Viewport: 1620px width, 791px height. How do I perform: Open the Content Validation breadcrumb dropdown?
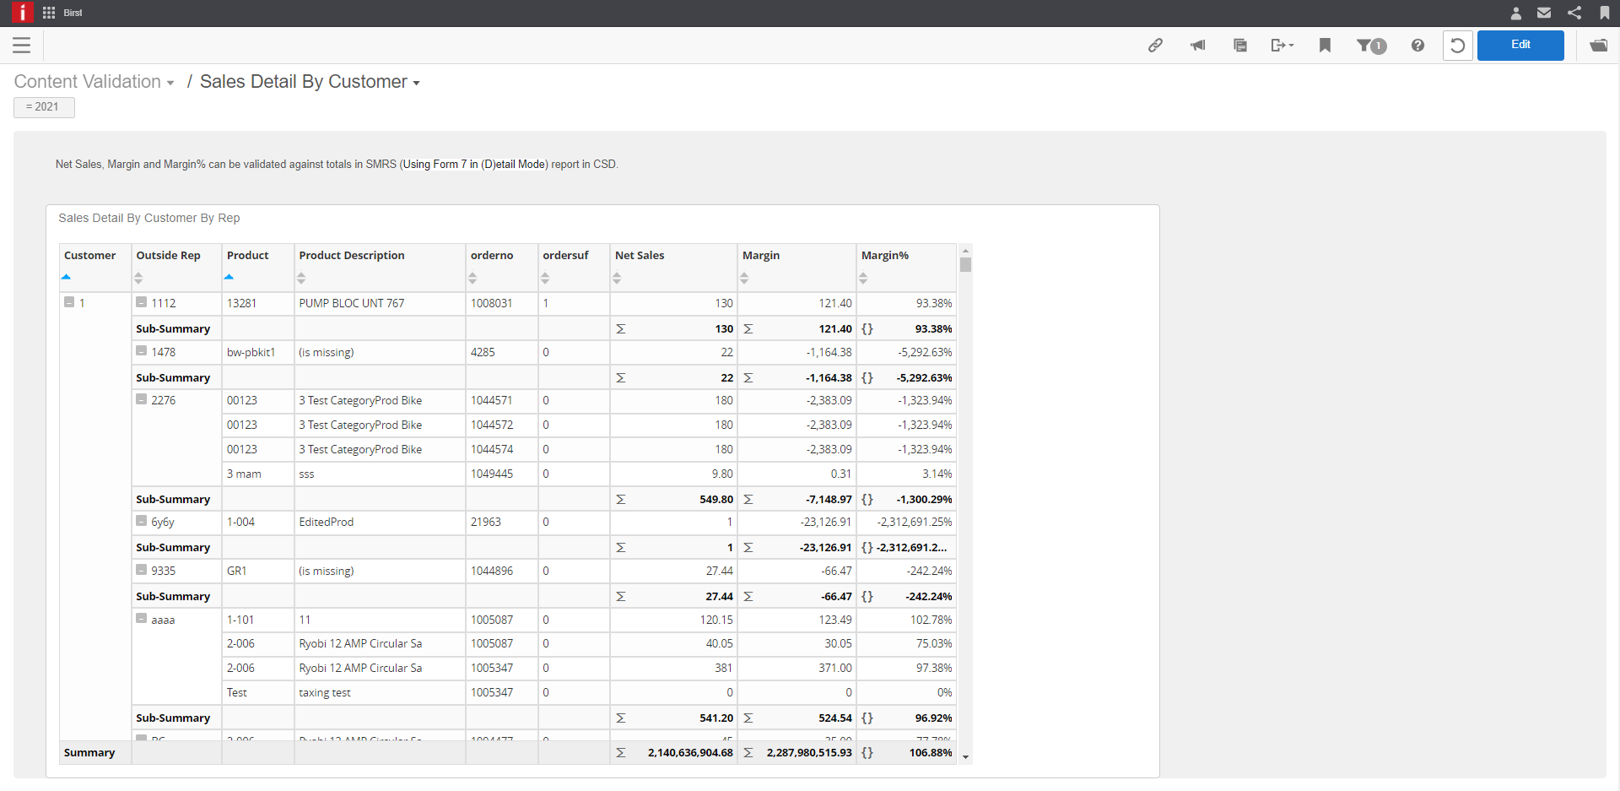[x=171, y=82]
